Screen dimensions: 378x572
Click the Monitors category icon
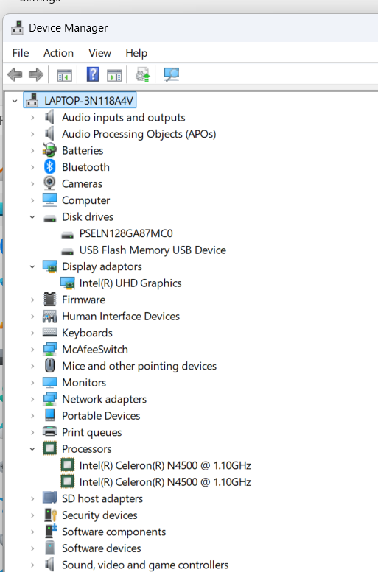point(49,382)
